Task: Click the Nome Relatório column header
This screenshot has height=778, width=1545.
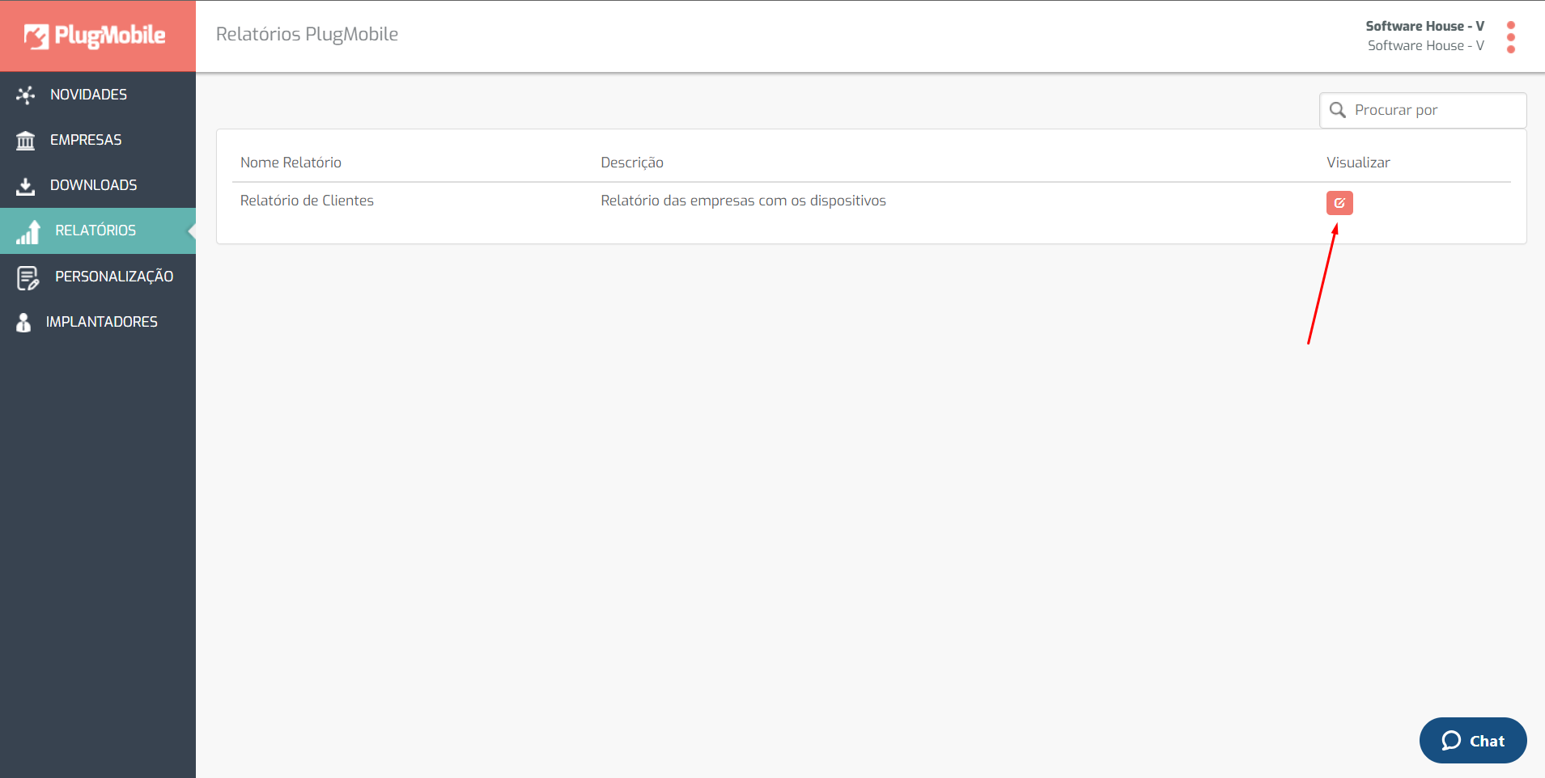Action: click(x=291, y=163)
